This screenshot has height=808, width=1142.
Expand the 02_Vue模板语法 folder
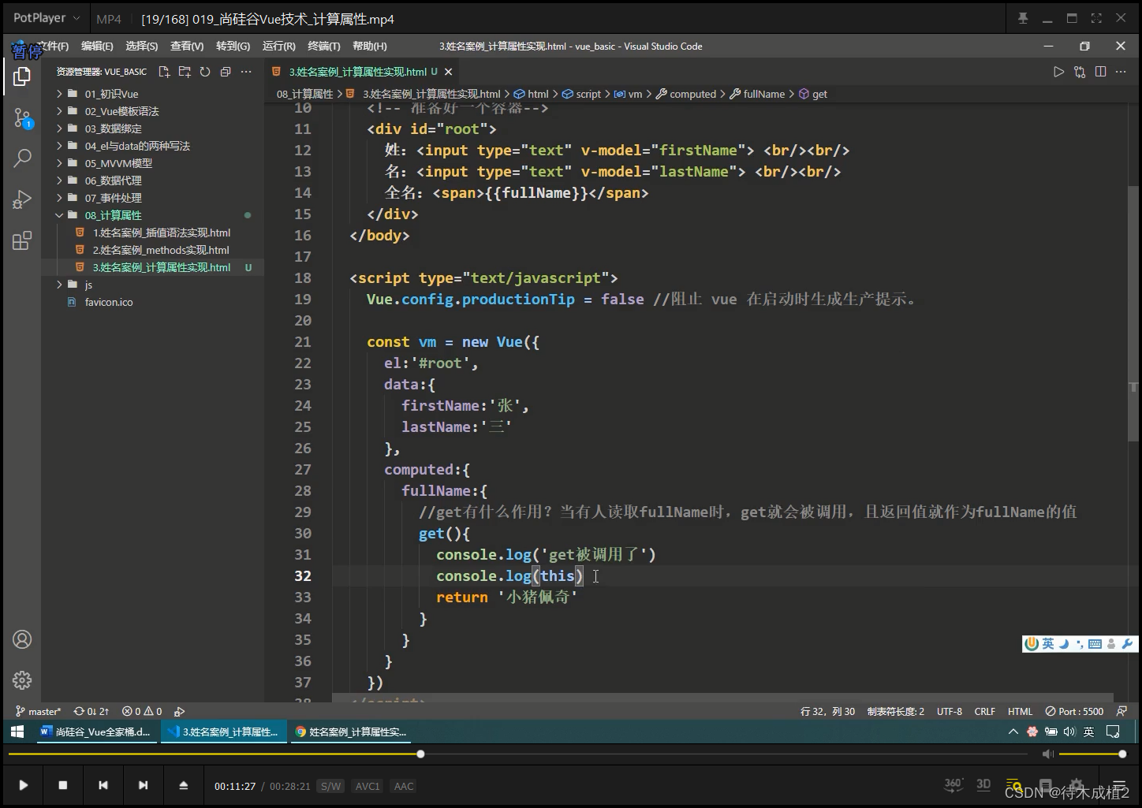[151, 111]
